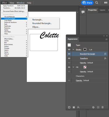Click Clear Appearance icon
This screenshot has width=109, height=117.
coord(93,107)
